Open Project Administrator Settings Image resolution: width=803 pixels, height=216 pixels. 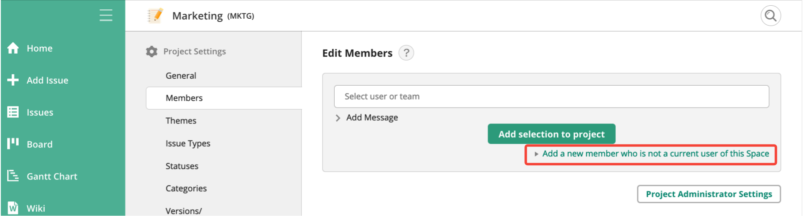(x=709, y=194)
